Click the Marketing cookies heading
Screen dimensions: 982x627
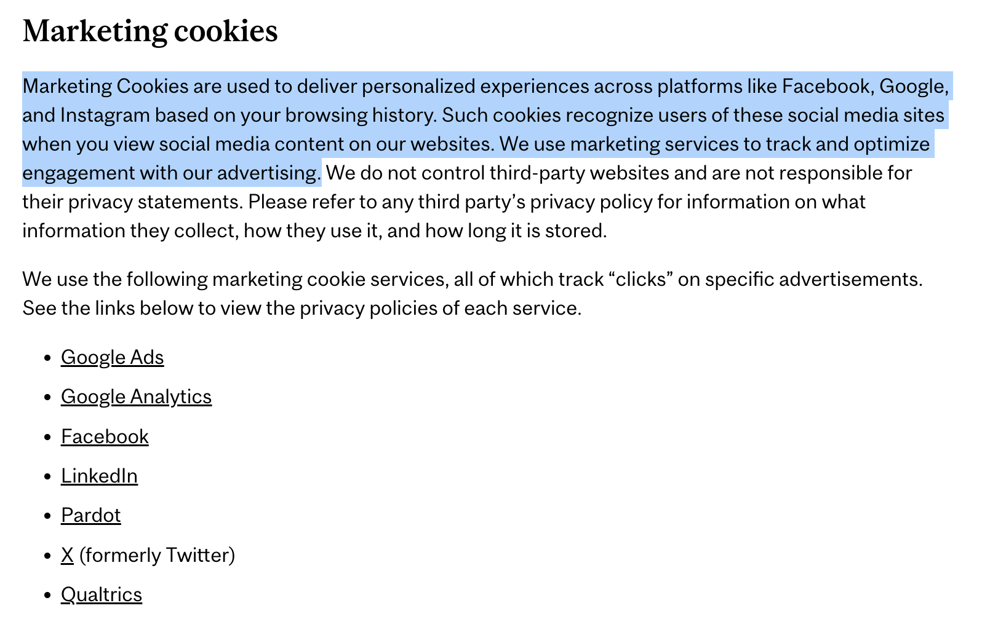[150, 31]
